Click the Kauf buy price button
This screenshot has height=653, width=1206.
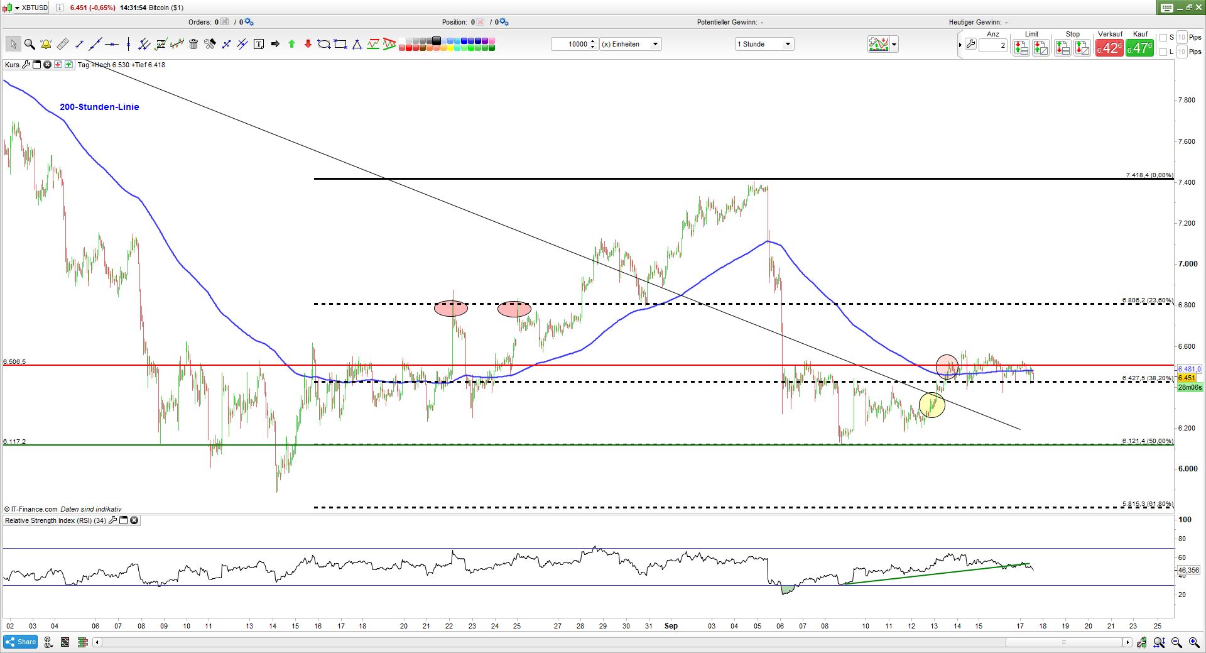tap(1139, 48)
